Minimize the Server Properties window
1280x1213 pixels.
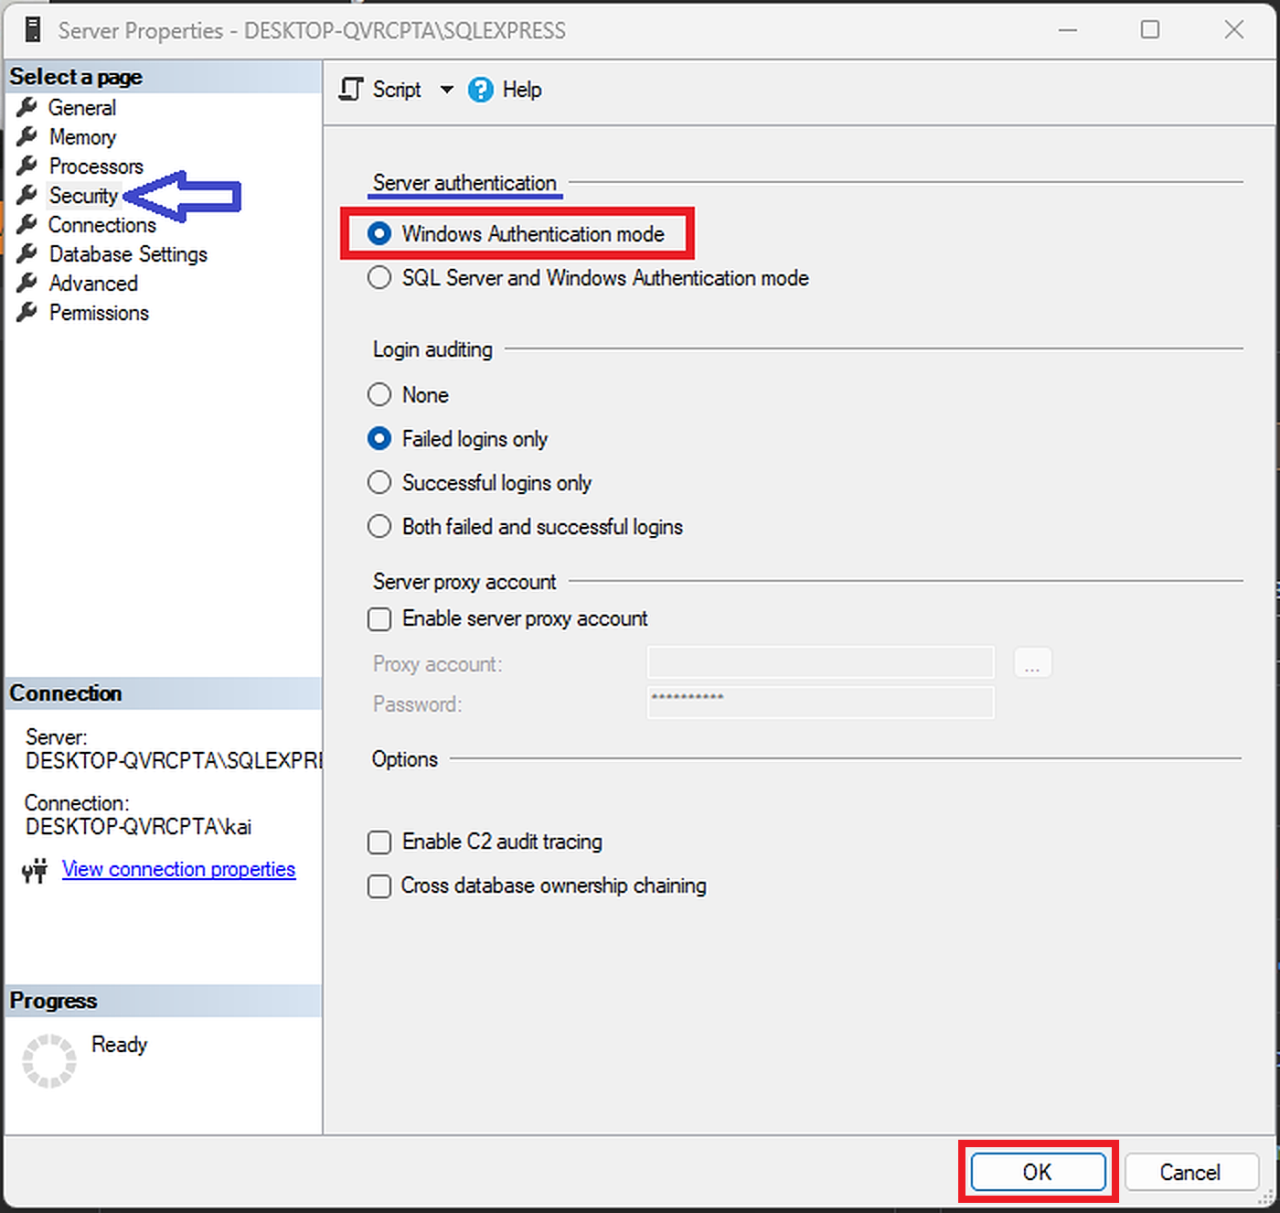point(1067,29)
